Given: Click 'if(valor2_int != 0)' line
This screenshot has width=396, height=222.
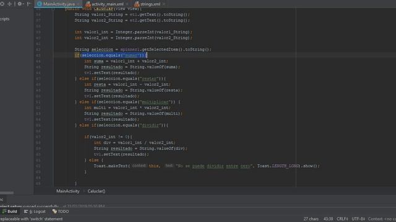Looking at the screenshot, I should (108, 137).
